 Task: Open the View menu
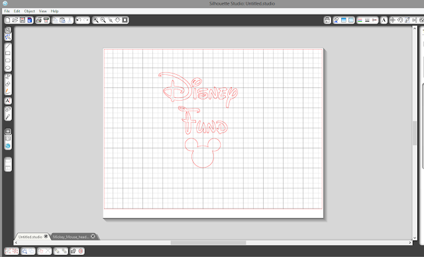[x=42, y=11]
